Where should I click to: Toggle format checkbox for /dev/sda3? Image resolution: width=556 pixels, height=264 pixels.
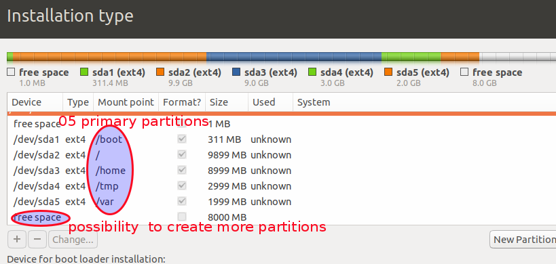[x=182, y=171]
